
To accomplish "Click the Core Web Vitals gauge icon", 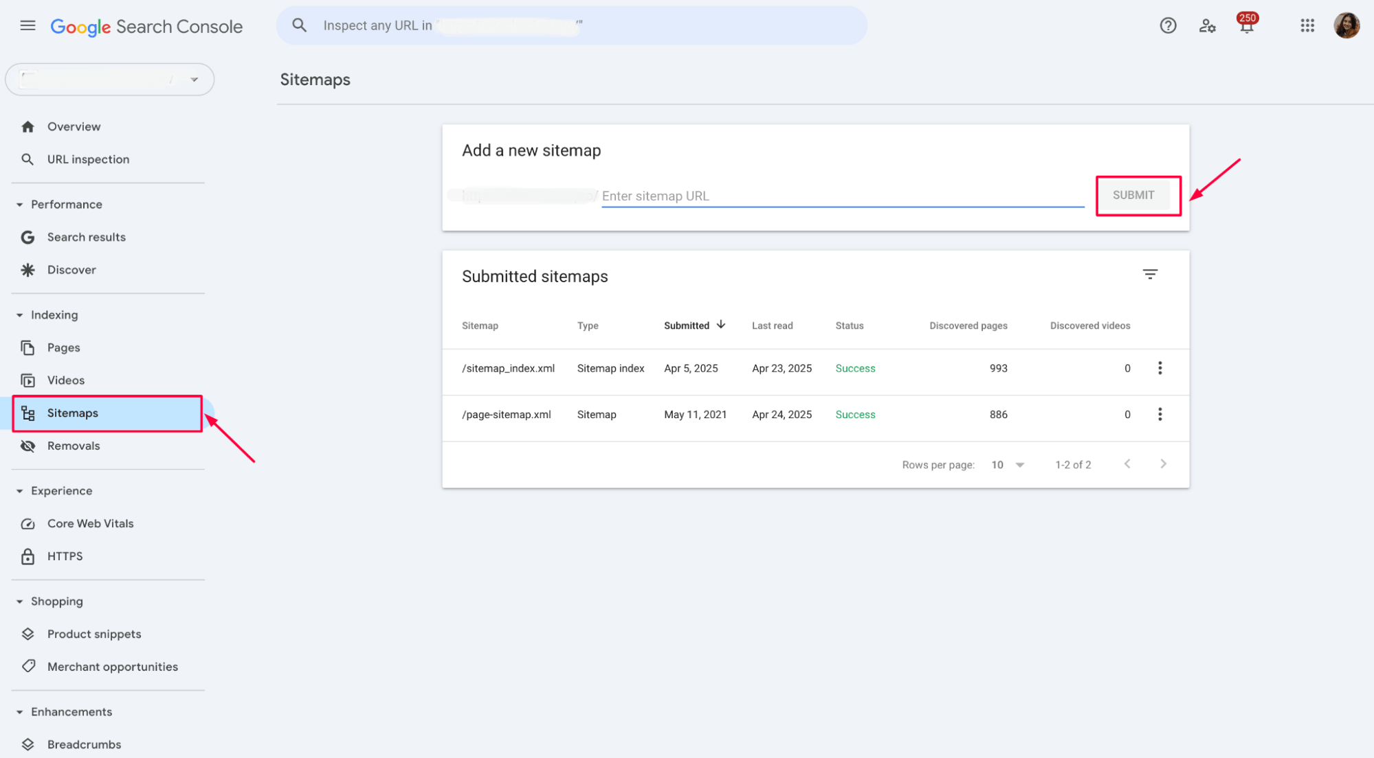I will click(27, 524).
